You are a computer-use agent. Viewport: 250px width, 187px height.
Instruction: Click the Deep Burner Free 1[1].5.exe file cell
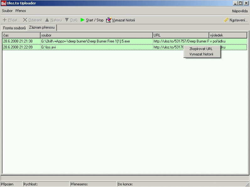click(96, 41)
